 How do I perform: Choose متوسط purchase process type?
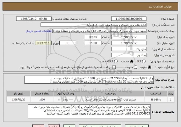tap(135, 67)
